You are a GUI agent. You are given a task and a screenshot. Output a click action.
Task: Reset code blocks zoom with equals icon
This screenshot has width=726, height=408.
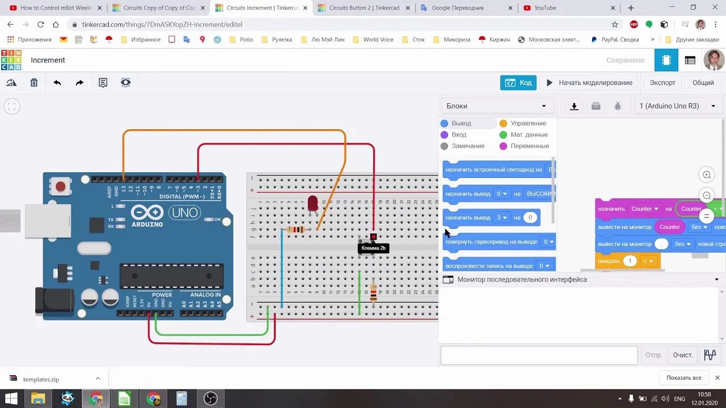tap(707, 216)
